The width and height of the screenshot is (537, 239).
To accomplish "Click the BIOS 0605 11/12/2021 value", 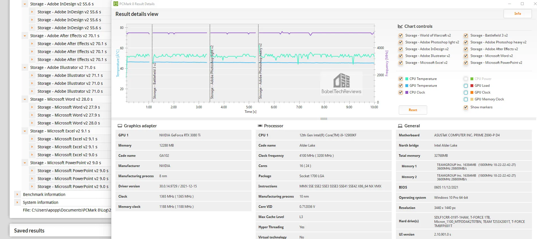I will click(446, 187).
